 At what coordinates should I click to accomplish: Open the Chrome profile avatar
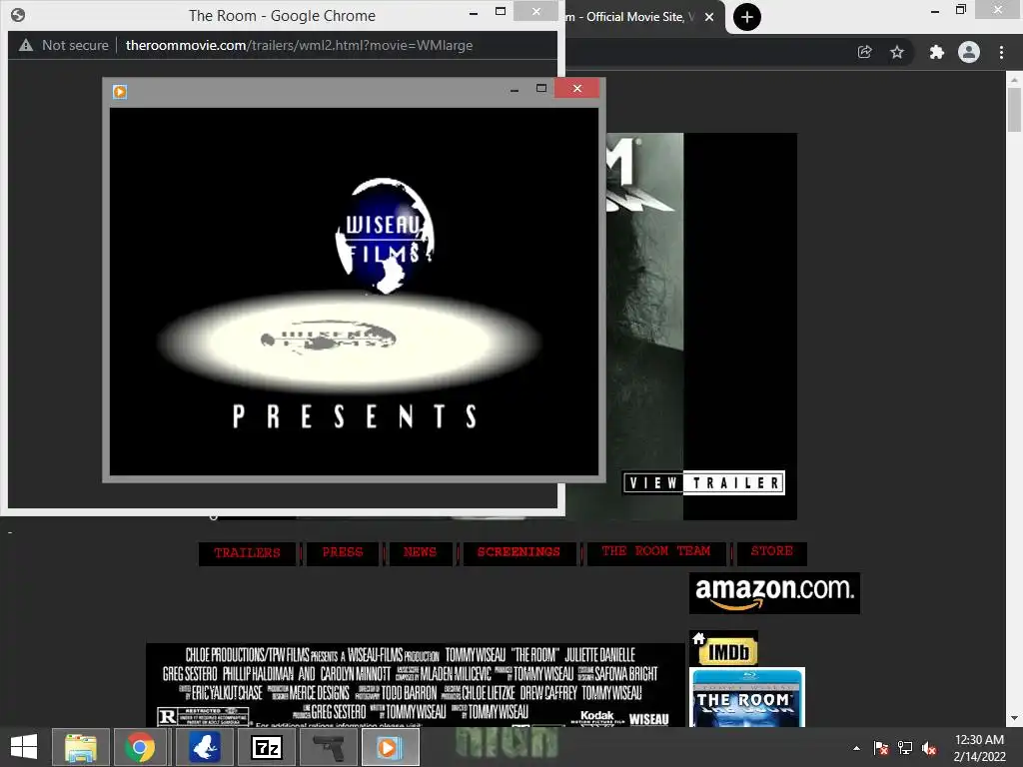pyautogui.click(x=969, y=52)
